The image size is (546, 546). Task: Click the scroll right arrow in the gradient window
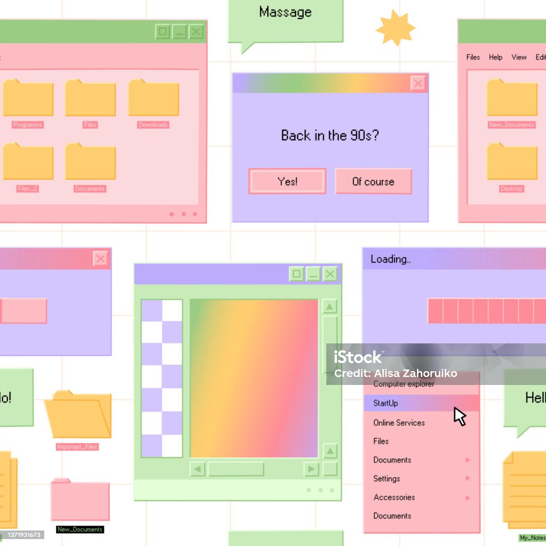311,469
